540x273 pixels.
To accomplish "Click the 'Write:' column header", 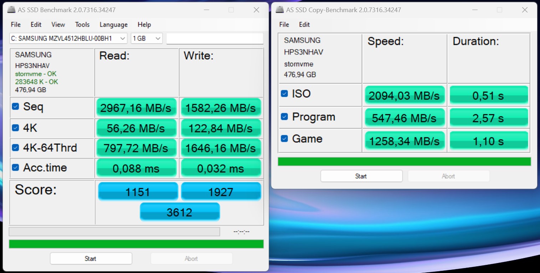I will pos(199,56).
